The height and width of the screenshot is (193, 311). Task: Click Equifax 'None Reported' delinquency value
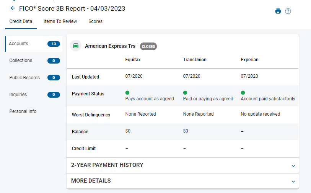[140, 114]
